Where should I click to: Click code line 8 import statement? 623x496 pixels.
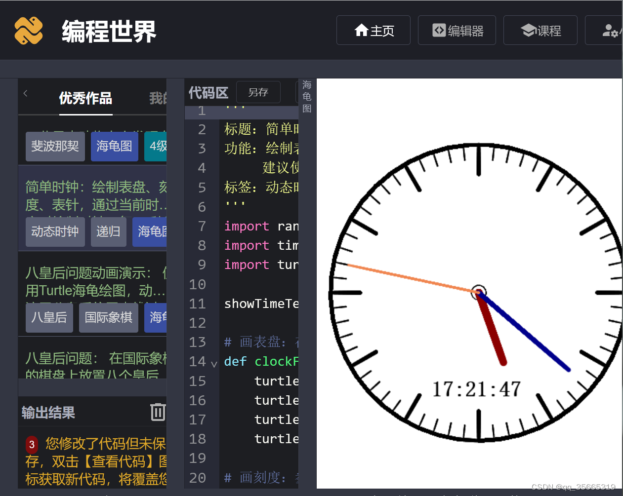click(x=261, y=245)
